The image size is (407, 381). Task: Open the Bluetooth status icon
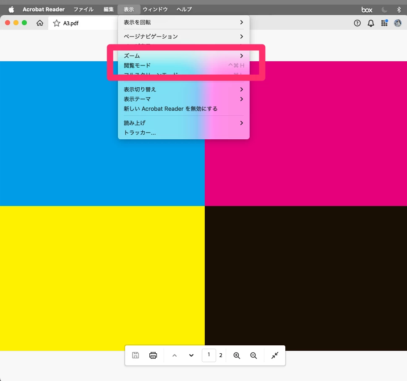[x=399, y=10]
